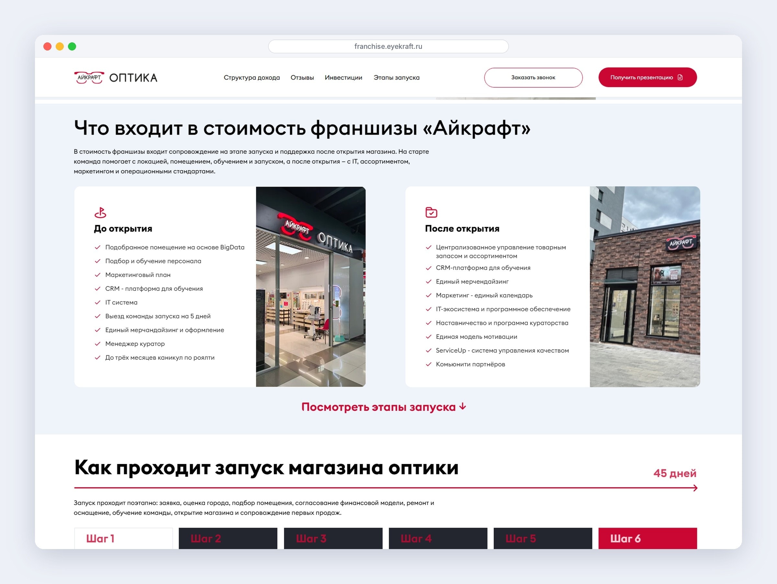The image size is (777, 584).
Task: Click the text До трёх месяцев каникул по роялти
Action: (160, 357)
